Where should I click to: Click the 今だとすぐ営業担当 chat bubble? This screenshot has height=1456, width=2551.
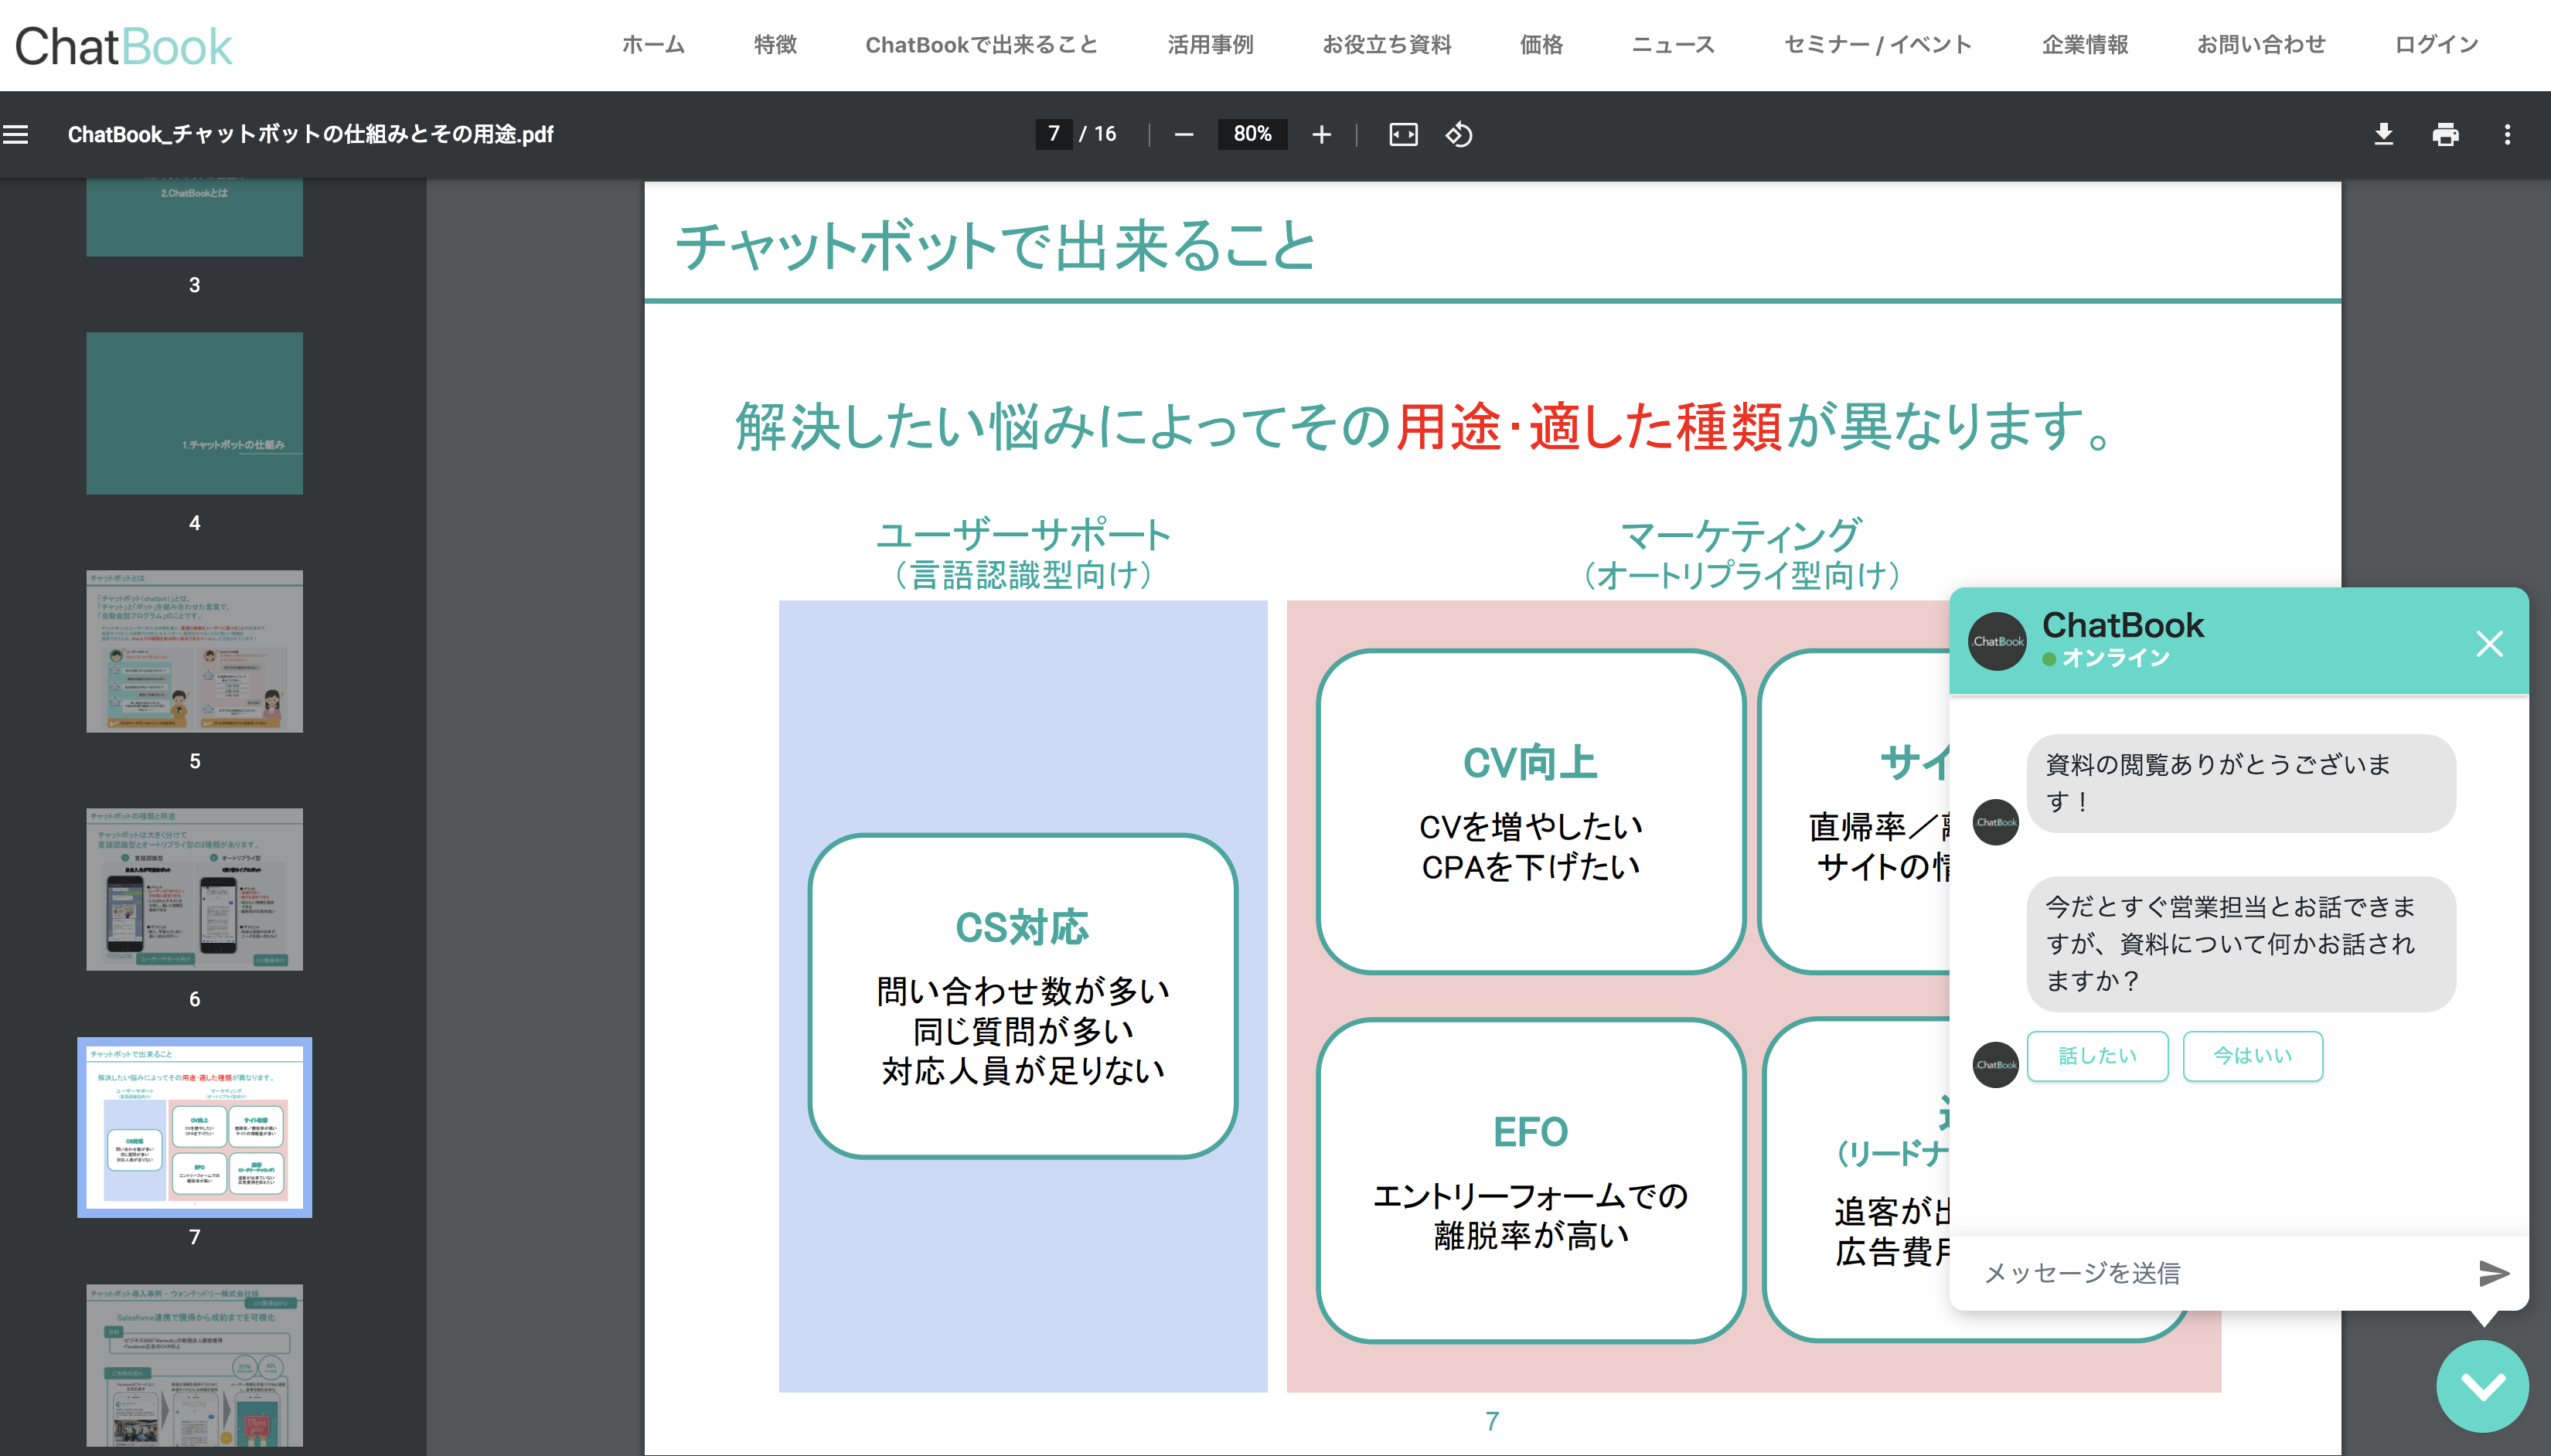(x=2241, y=944)
